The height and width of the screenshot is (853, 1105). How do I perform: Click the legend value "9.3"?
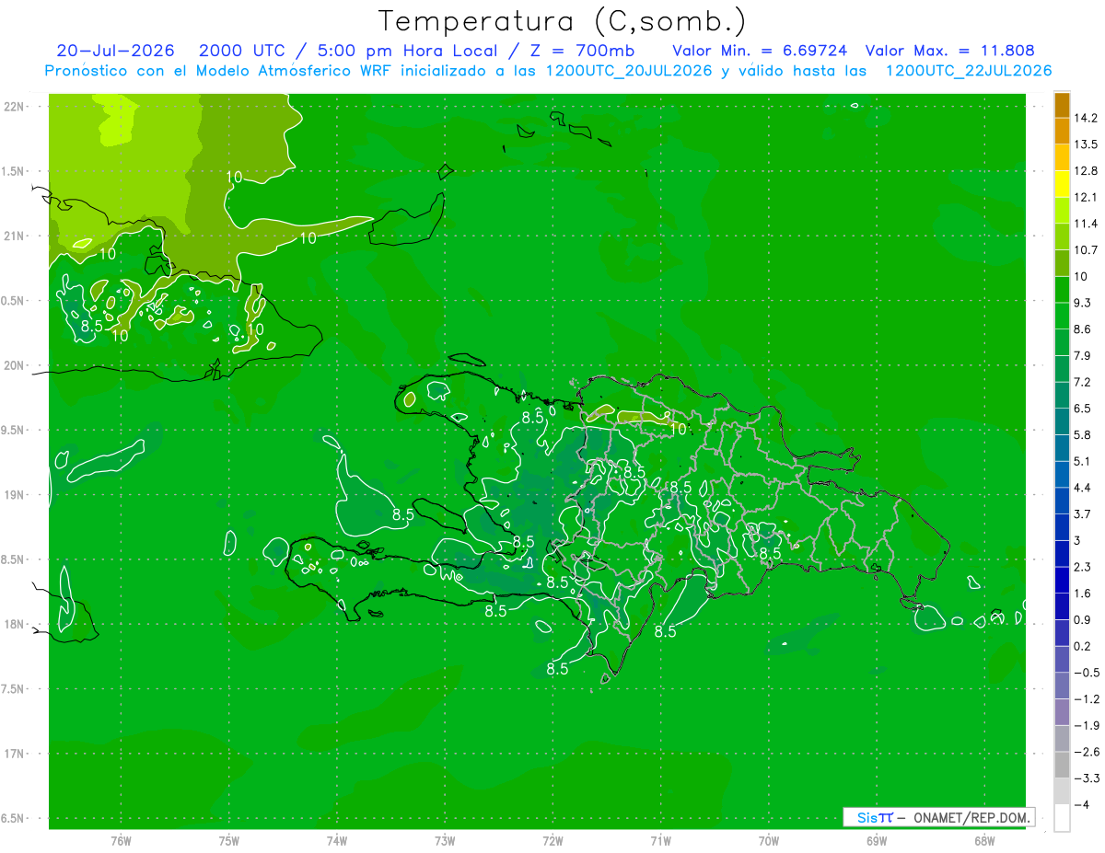click(1083, 303)
